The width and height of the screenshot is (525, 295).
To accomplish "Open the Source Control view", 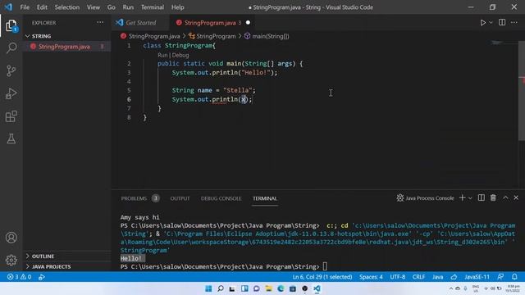I will click(11, 70).
